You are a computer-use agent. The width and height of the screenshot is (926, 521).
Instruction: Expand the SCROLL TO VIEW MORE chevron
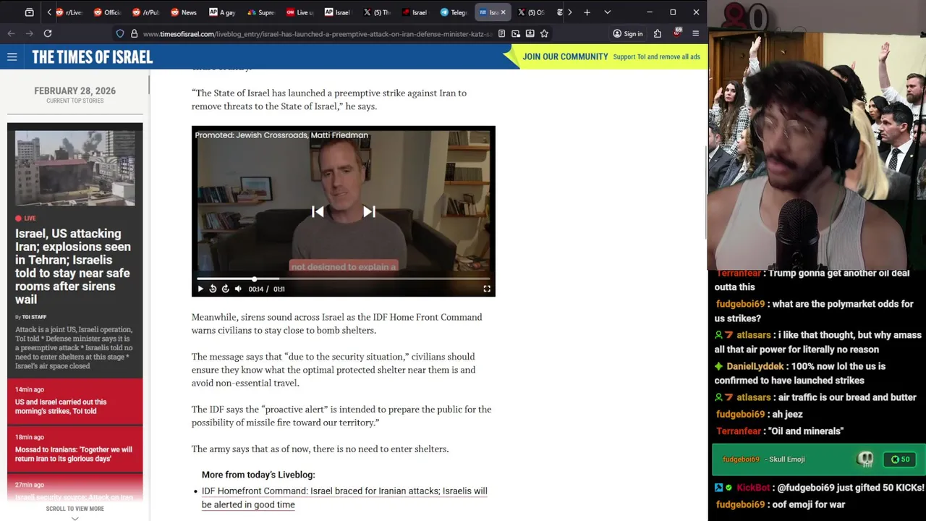(75, 518)
